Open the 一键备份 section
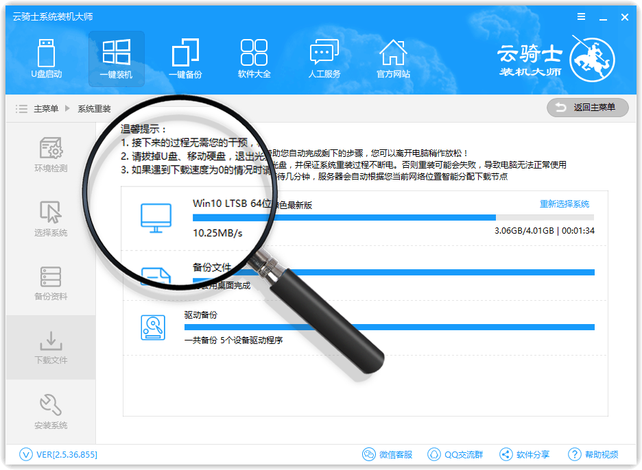This screenshot has height=470, width=642. [x=185, y=58]
